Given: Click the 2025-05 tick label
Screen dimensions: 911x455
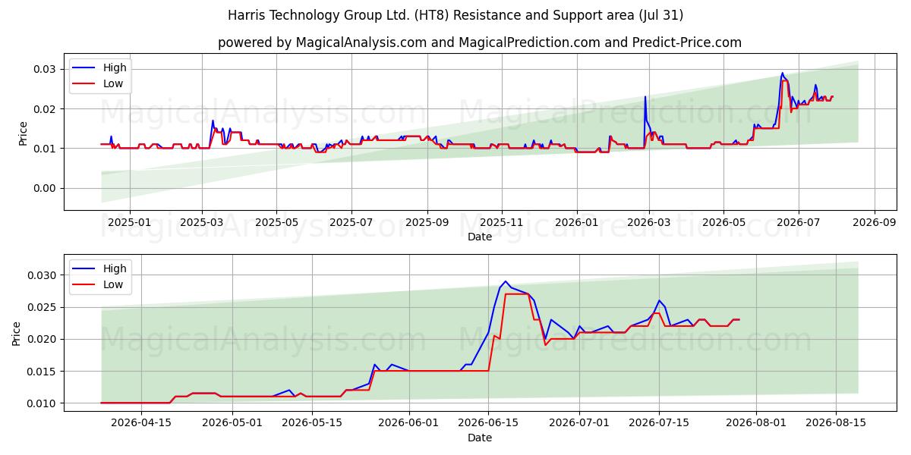Looking at the screenshot, I should coord(276,221).
